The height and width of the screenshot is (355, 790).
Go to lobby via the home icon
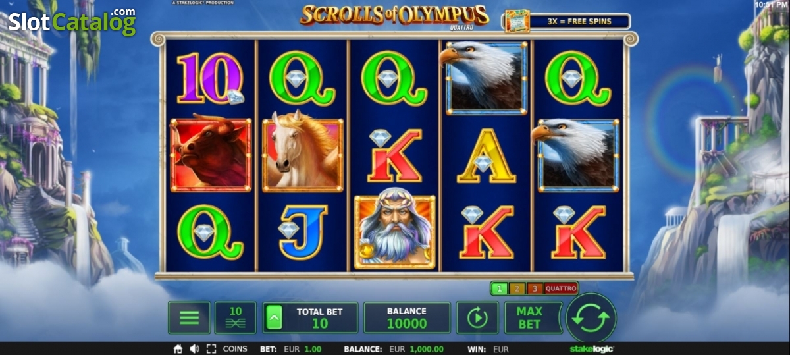[x=178, y=349]
